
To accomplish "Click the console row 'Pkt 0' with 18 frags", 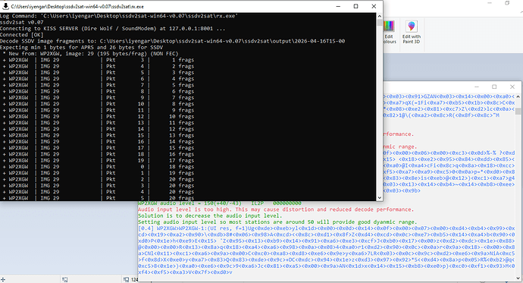I will (x=99, y=166).
